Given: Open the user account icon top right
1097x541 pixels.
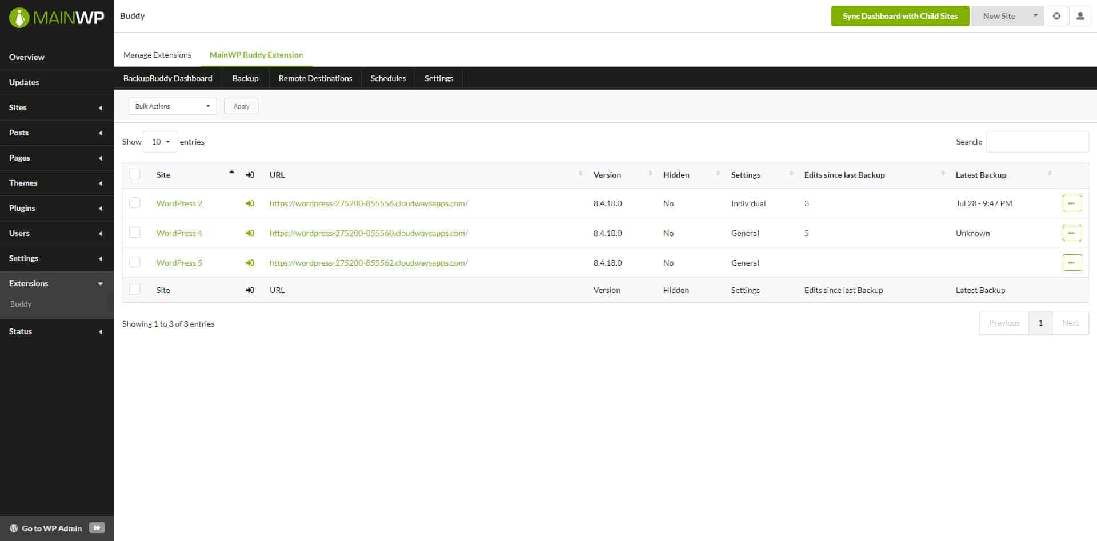Looking at the screenshot, I should 1080,15.
